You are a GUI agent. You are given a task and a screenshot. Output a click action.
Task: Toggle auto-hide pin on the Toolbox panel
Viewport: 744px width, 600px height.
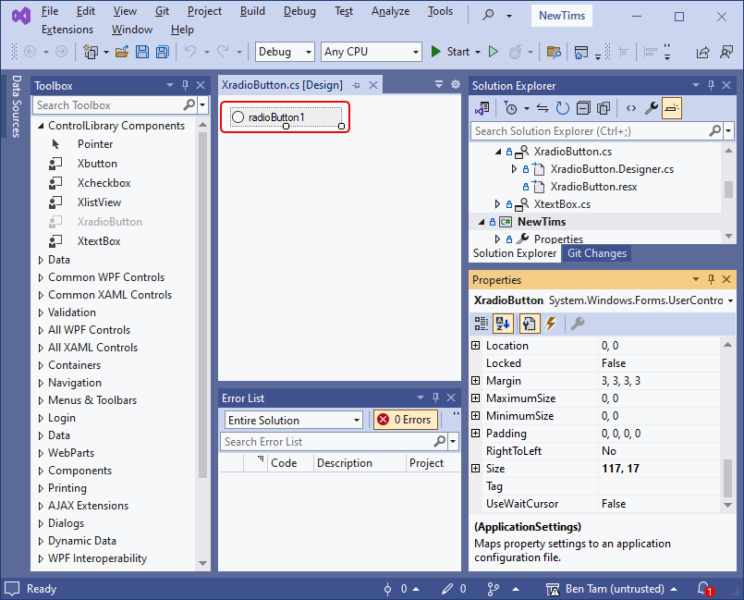pyautogui.click(x=185, y=84)
